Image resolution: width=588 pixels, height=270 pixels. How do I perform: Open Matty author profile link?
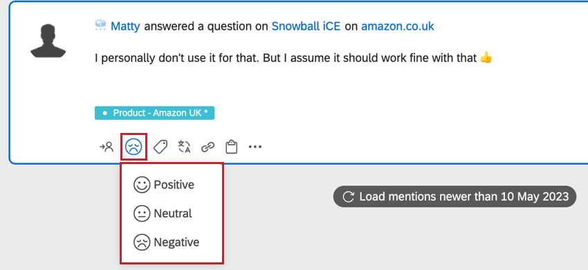[125, 26]
